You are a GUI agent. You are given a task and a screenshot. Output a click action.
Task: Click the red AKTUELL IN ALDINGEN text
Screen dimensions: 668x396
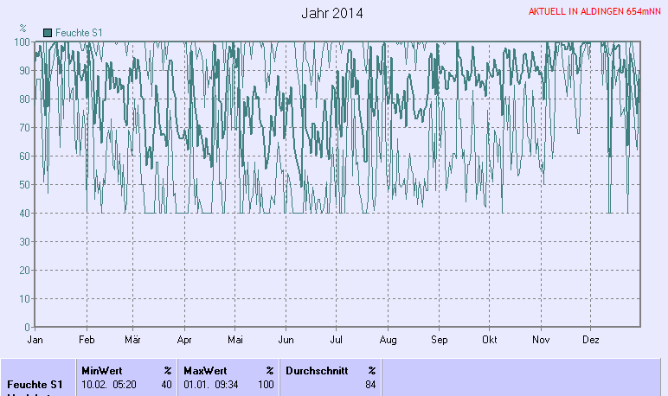(x=595, y=13)
